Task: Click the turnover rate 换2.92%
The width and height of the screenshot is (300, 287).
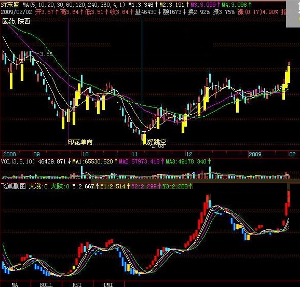Action: [199, 12]
